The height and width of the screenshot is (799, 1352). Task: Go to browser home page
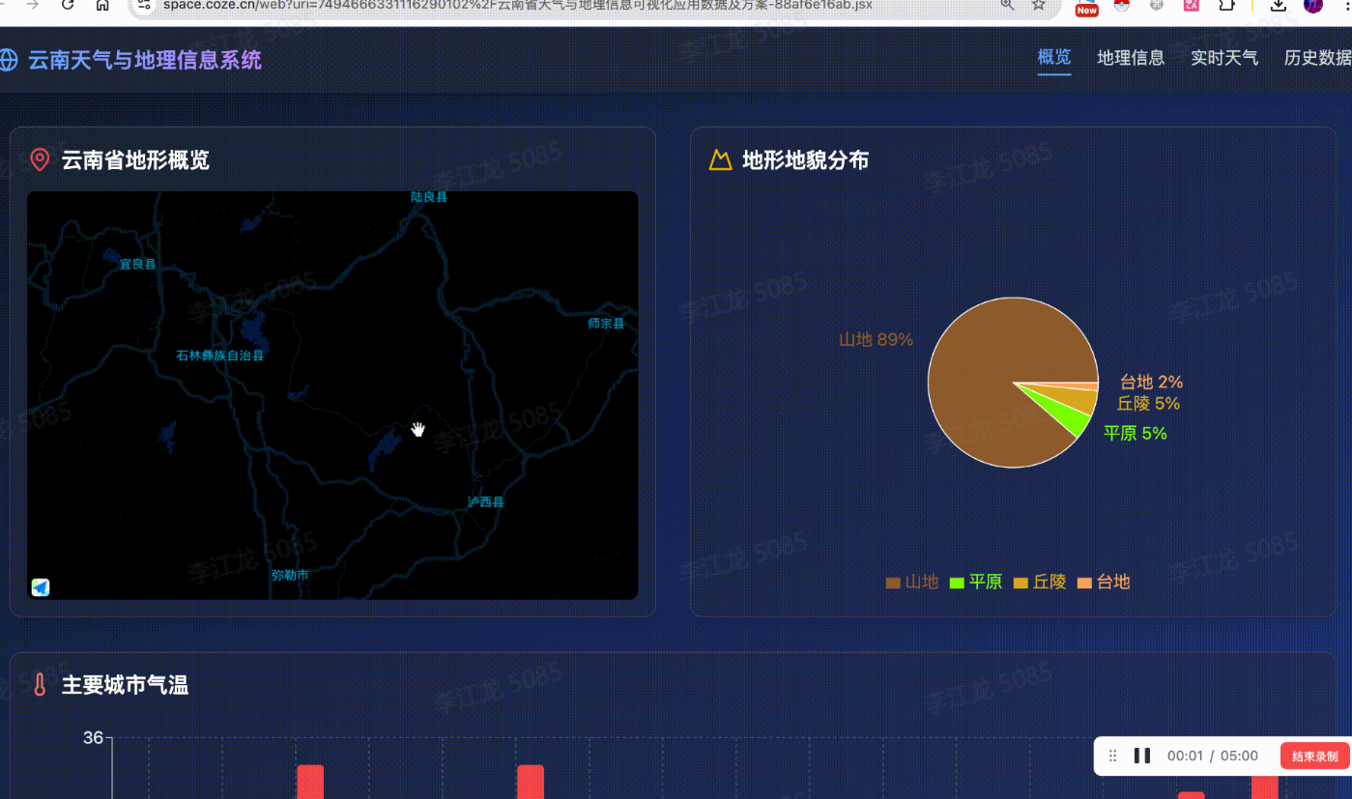pyautogui.click(x=102, y=5)
